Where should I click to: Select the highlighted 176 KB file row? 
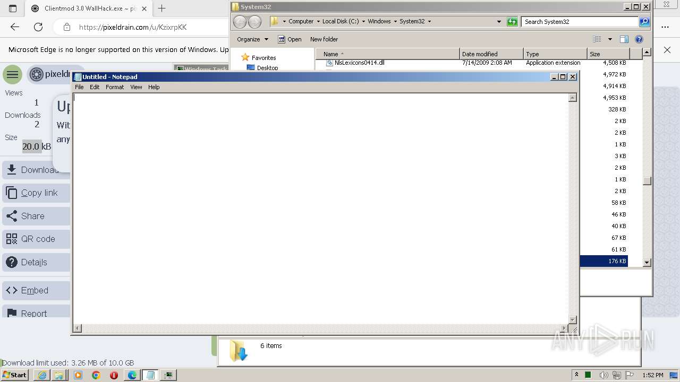604,261
